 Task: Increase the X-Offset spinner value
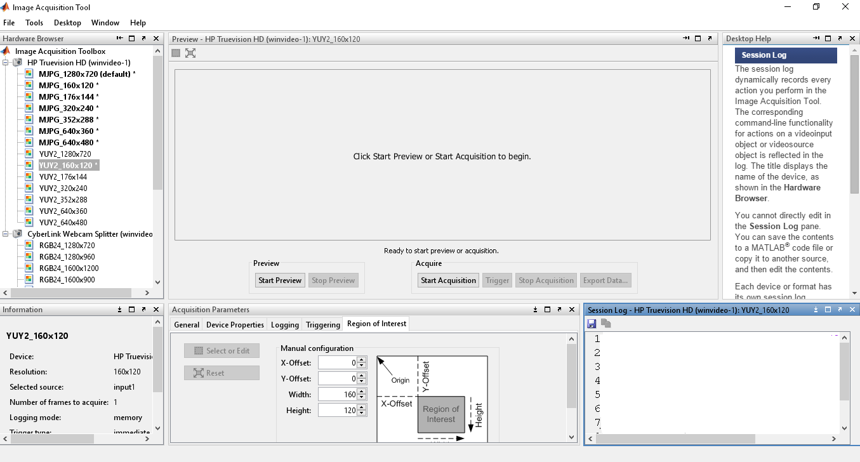(x=362, y=360)
